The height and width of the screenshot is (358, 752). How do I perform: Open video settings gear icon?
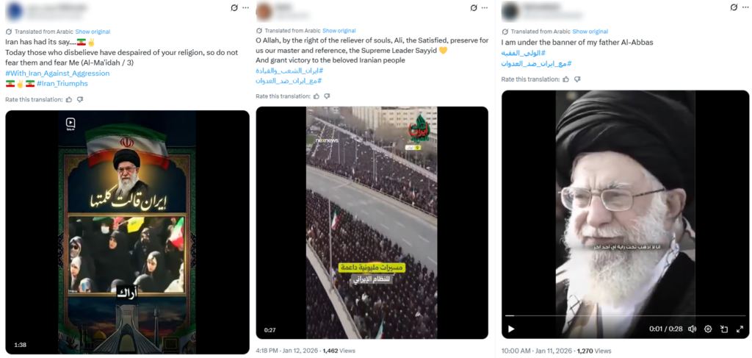click(708, 329)
